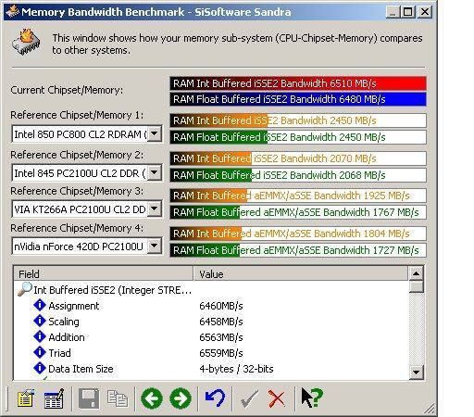This screenshot has height=417, width=474.
Task: Click the list scrollbar thumb
Action: coord(417,286)
